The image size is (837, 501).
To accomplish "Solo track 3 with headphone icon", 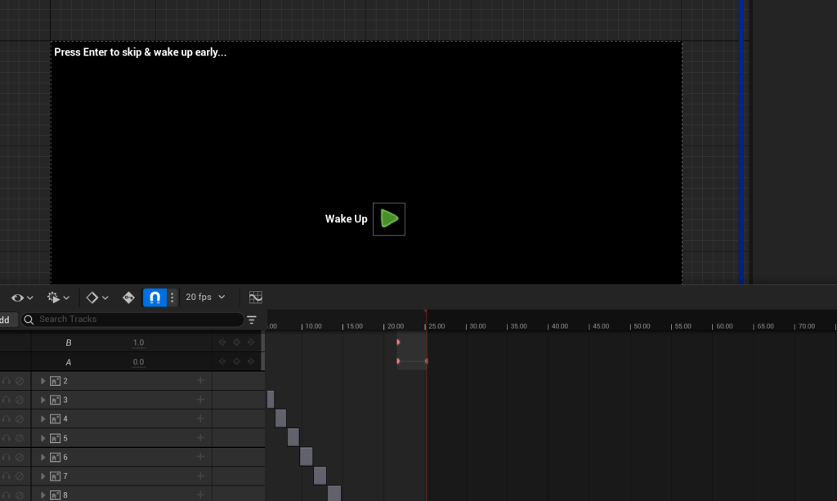I will point(7,400).
